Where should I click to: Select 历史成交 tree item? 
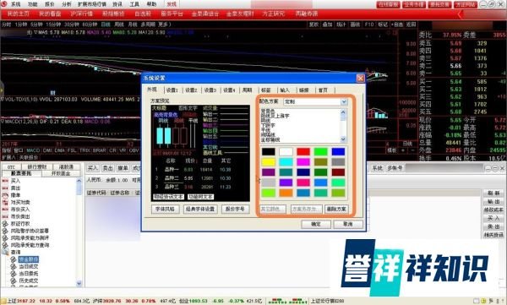click(x=29, y=280)
